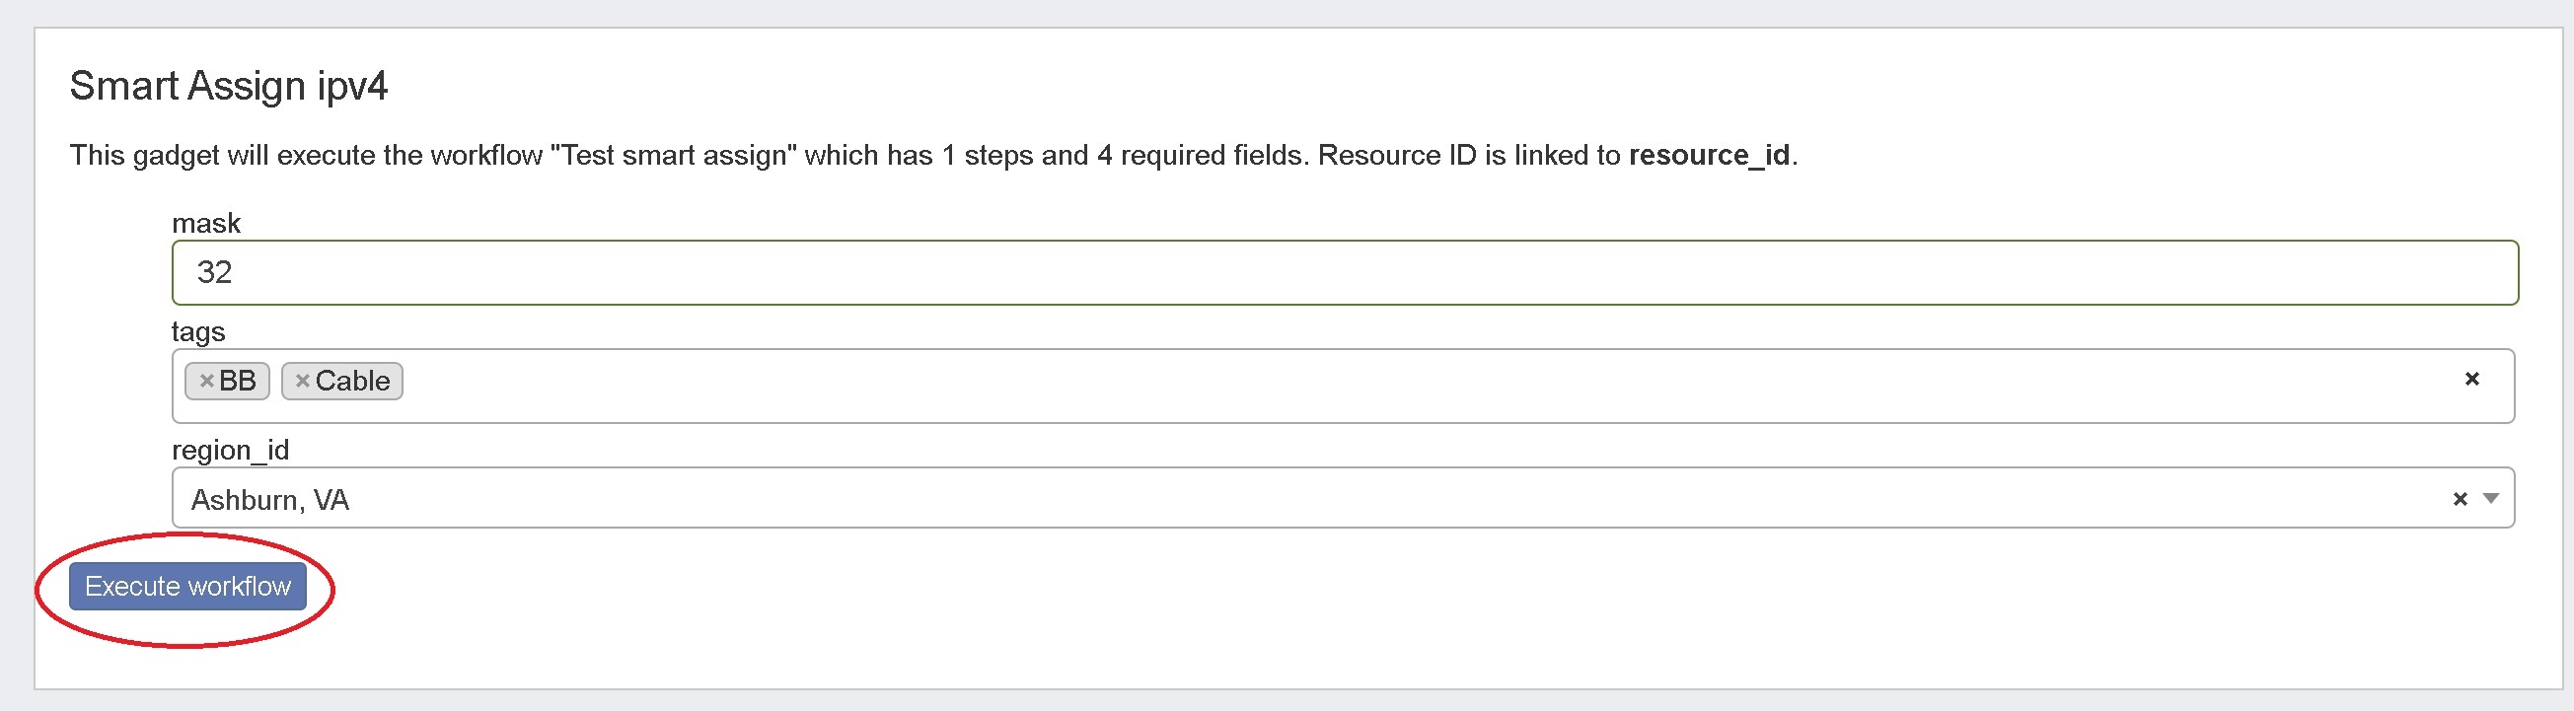Click the region_id field label
This screenshot has height=711, width=2574.
[230, 450]
